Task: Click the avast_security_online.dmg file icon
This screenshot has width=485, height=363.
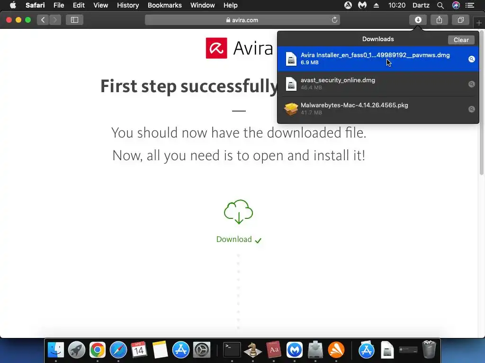Action: (291, 84)
